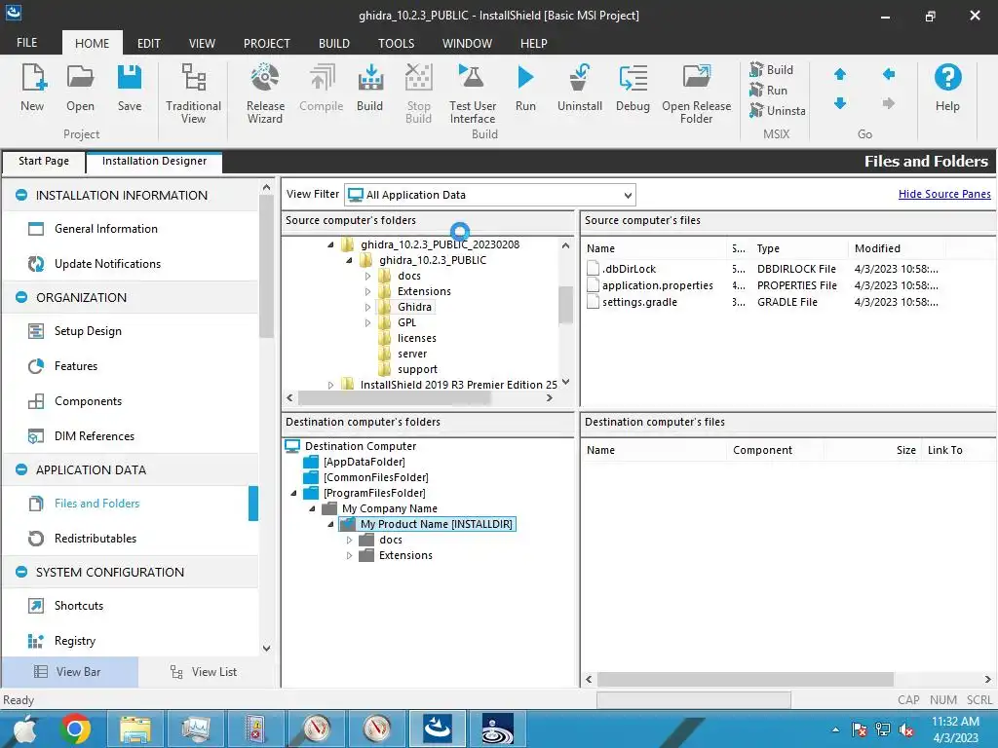Select the View Bar button
The height and width of the screenshot is (748, 998).
coord(69,672)
